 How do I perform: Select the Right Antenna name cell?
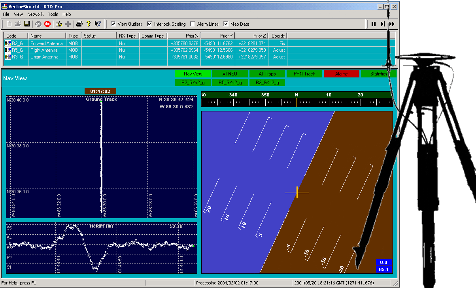click(47, 50)
